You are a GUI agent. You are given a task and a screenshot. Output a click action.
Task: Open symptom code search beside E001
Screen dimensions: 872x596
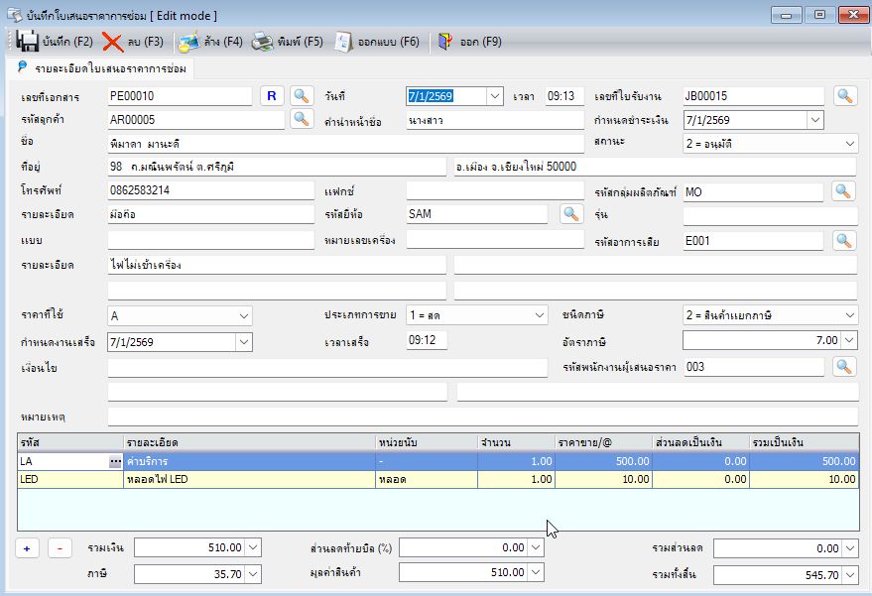tap(843, 241)
